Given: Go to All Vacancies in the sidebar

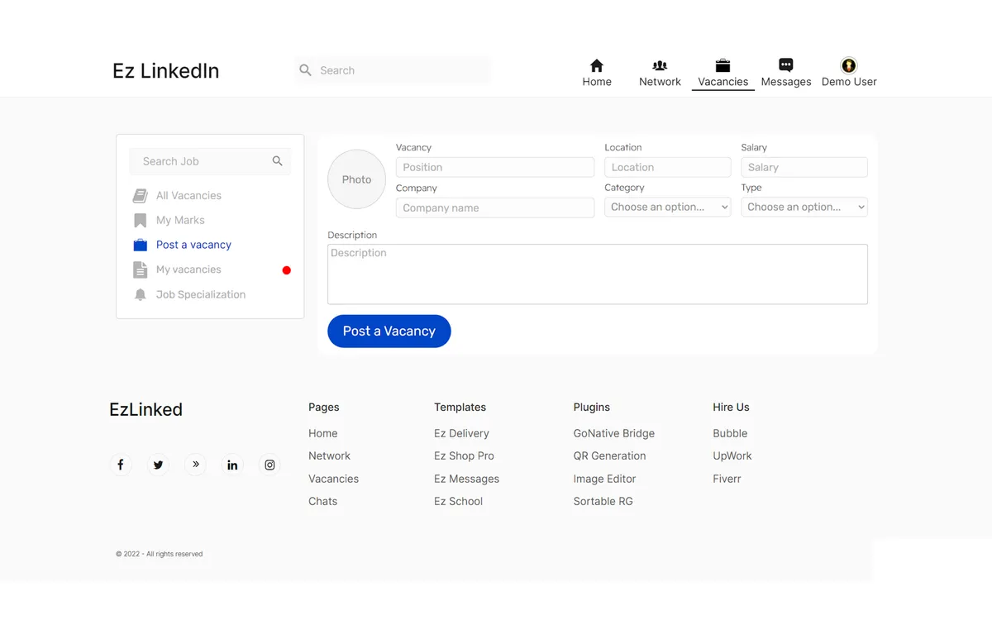Looking at the screenshot, I should coord(188,196).
